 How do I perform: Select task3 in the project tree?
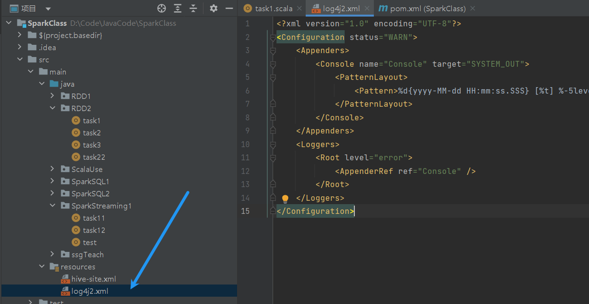click(92, 145)
